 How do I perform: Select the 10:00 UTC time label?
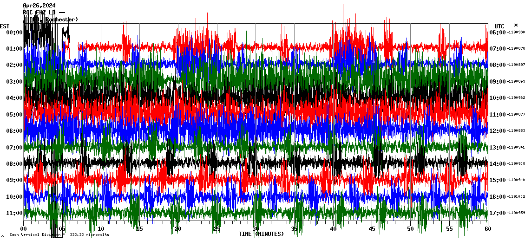pyautogui.click(x=498, y=98)
